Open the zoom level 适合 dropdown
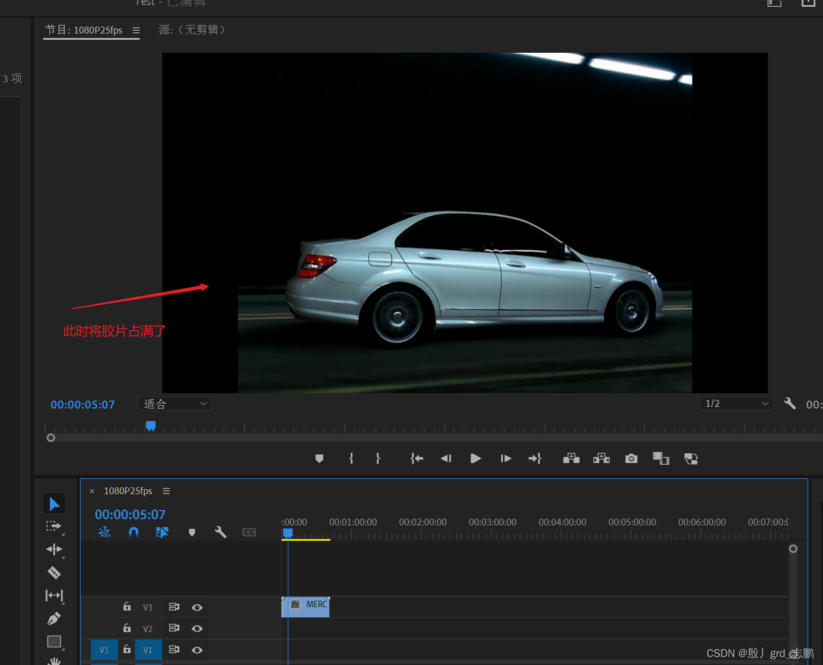The width and height of the screenshot is (823, 665). (x=175, y=404)
